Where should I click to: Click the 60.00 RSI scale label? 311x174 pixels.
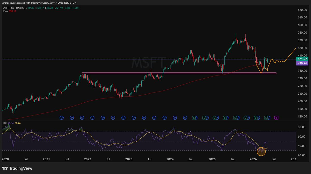click(301, 137)
